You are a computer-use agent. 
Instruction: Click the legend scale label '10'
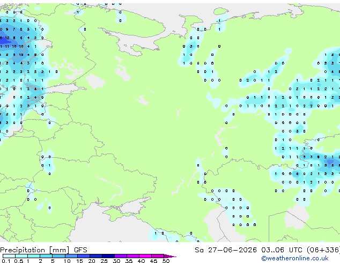67,261
